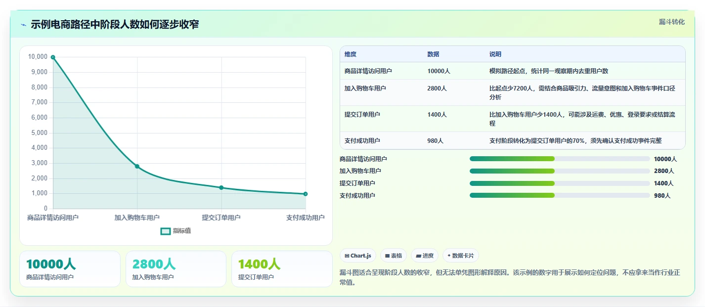
Task: Click the Chart.js chip
Action: point(358,256)
